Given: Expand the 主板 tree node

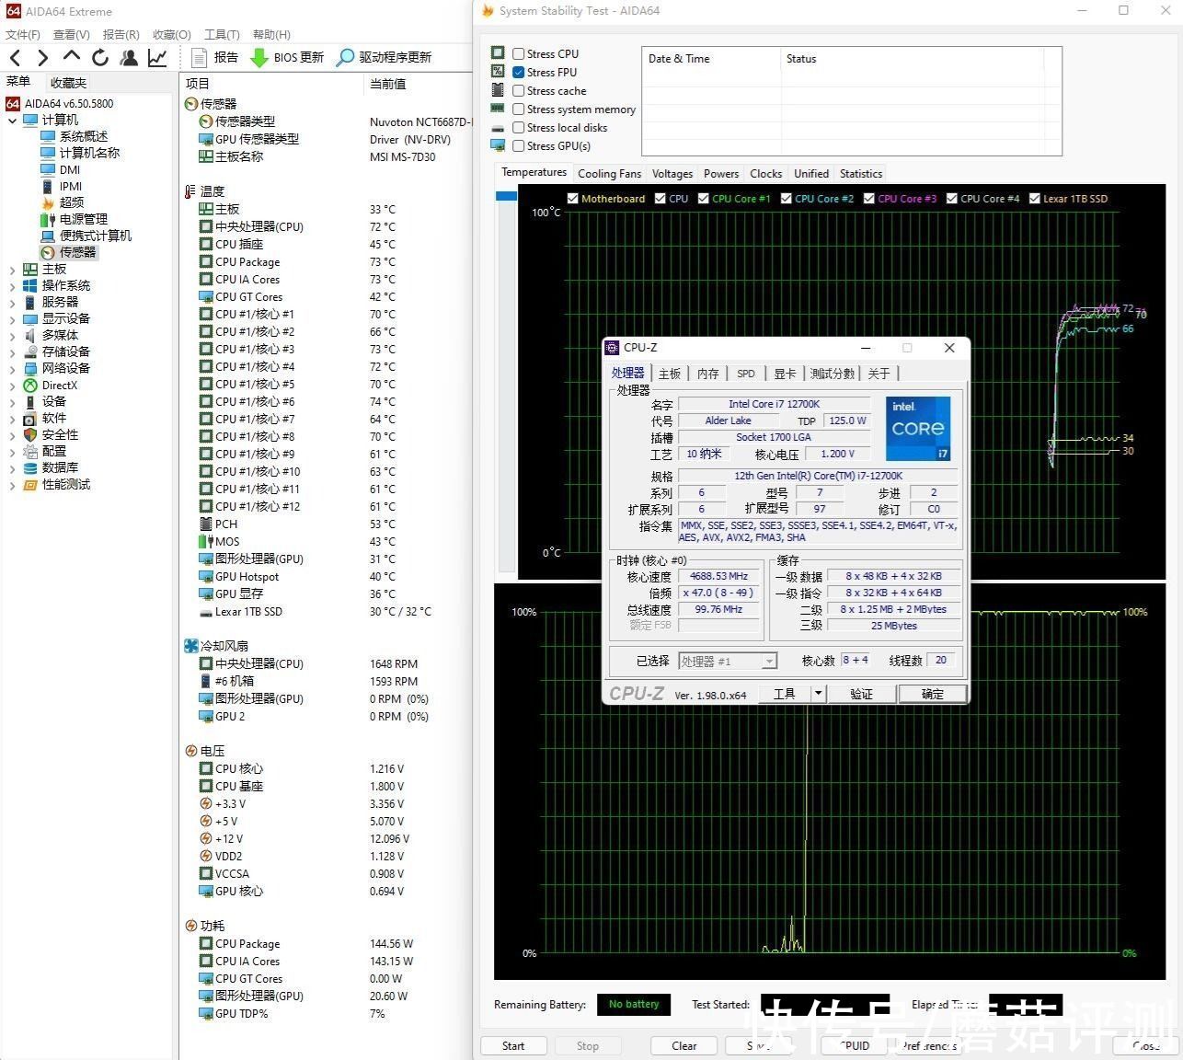Looking at the screenshot, I should click(12, 270).
